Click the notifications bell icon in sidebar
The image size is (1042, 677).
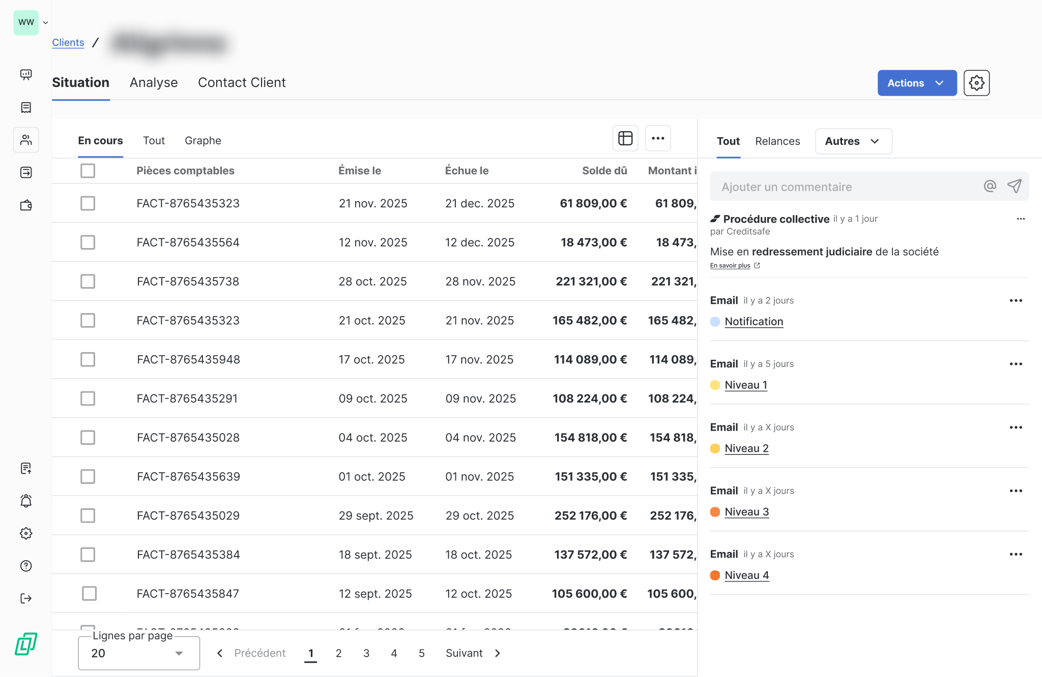(26, 501)
